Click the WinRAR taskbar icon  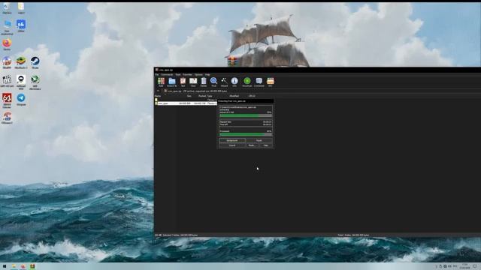point(32,266)
